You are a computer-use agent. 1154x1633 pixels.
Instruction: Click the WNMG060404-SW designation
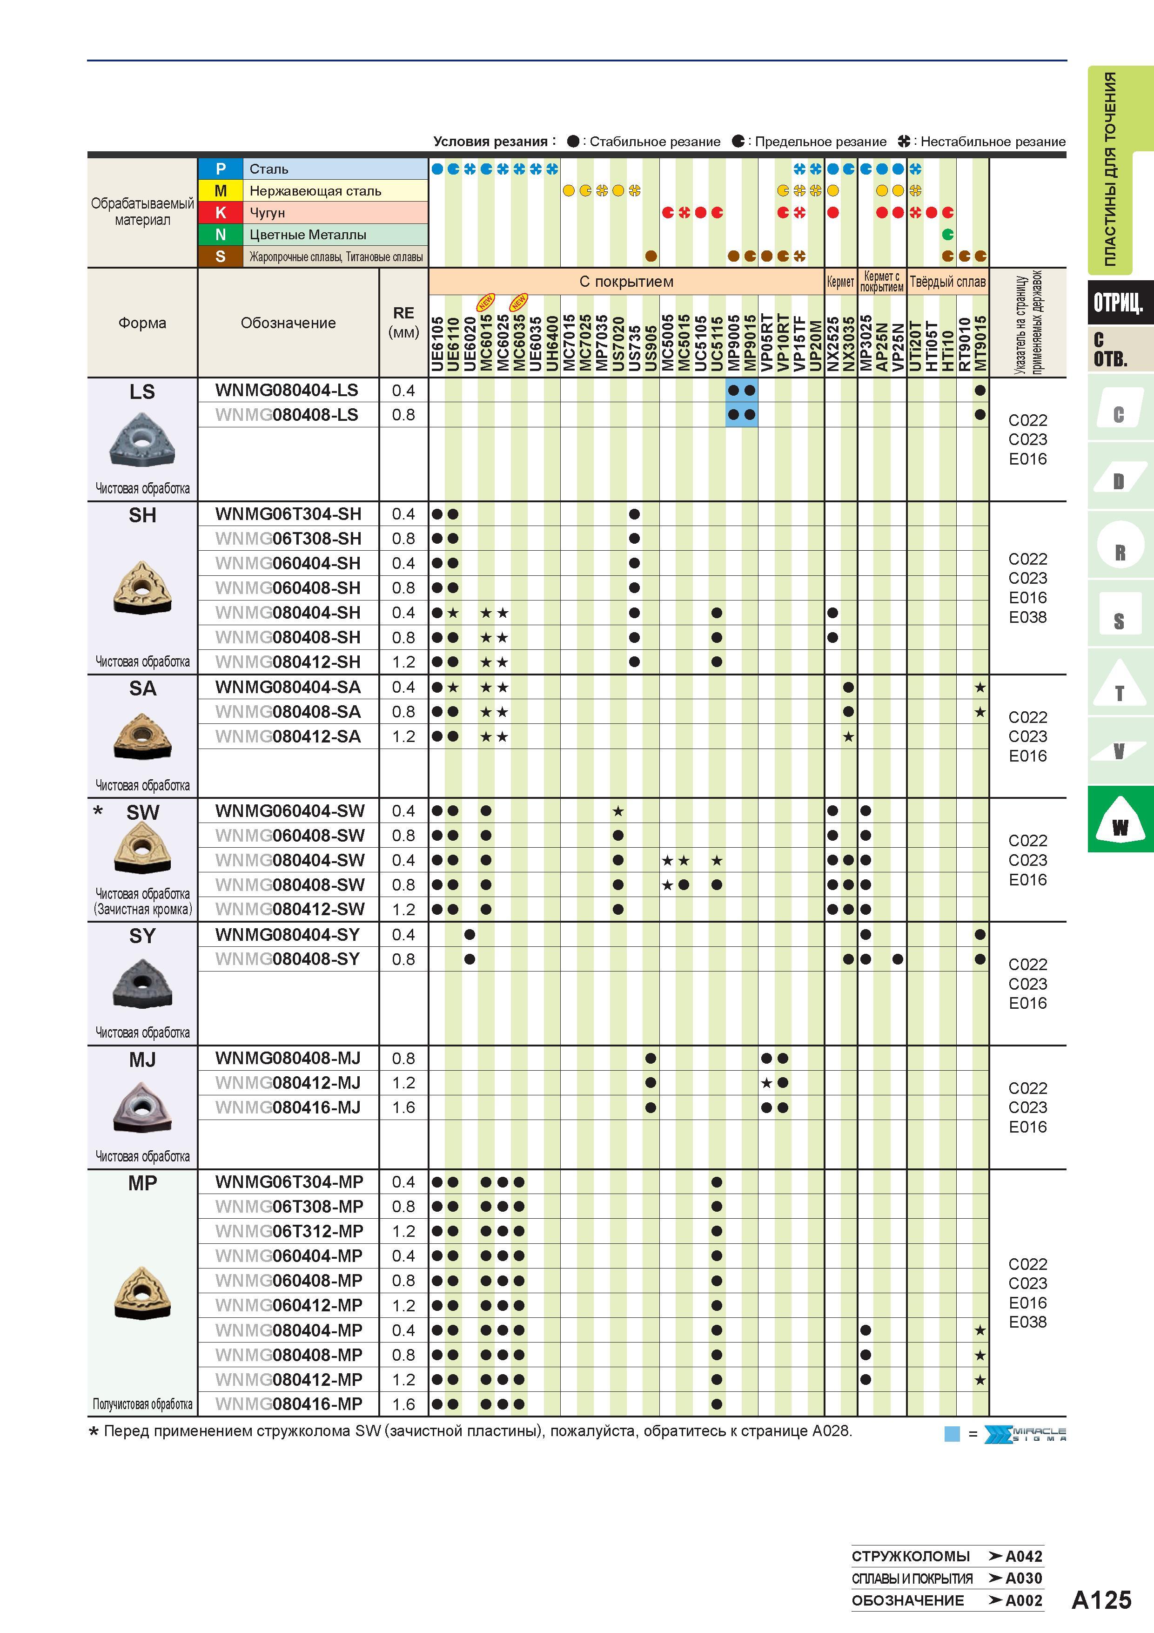click(x=289, y=811)
